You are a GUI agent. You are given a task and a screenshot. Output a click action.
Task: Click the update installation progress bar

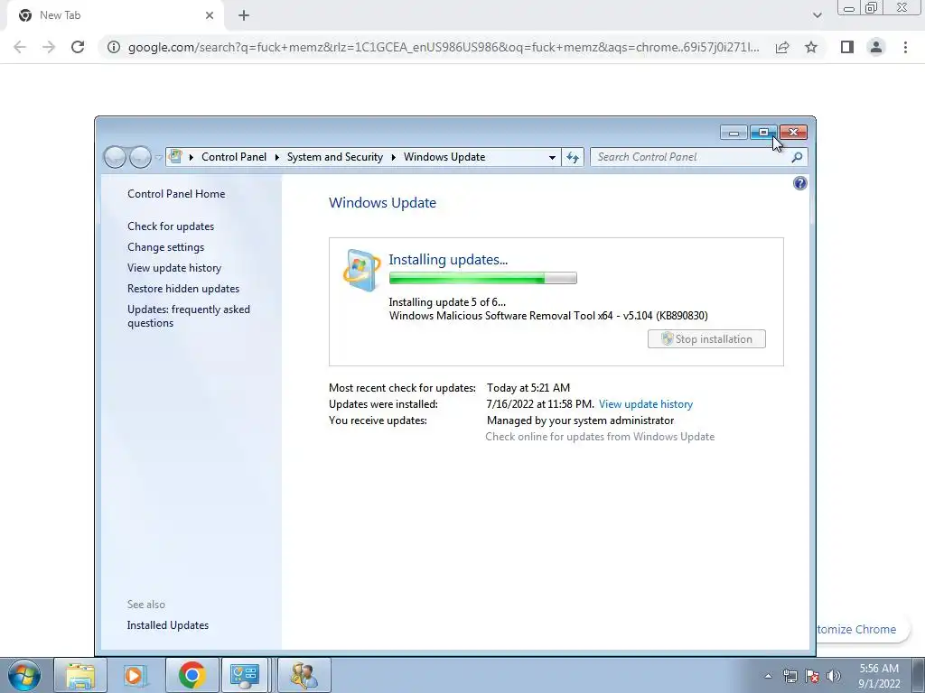pyautogui.click(x=482, y=278)
